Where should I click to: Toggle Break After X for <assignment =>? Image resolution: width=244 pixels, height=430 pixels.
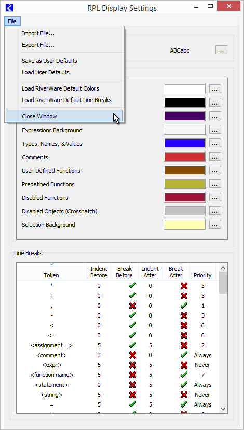click(184, 345)
